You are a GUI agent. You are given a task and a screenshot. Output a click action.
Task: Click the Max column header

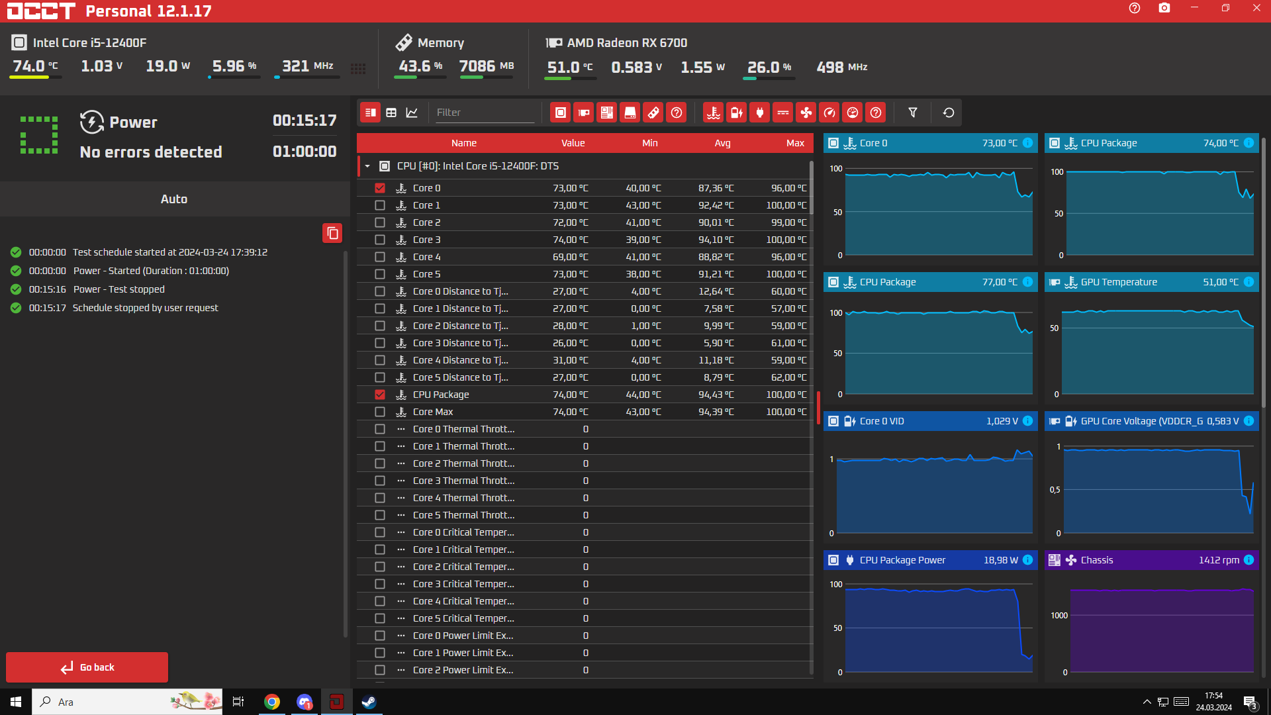[x=795, y=143]
